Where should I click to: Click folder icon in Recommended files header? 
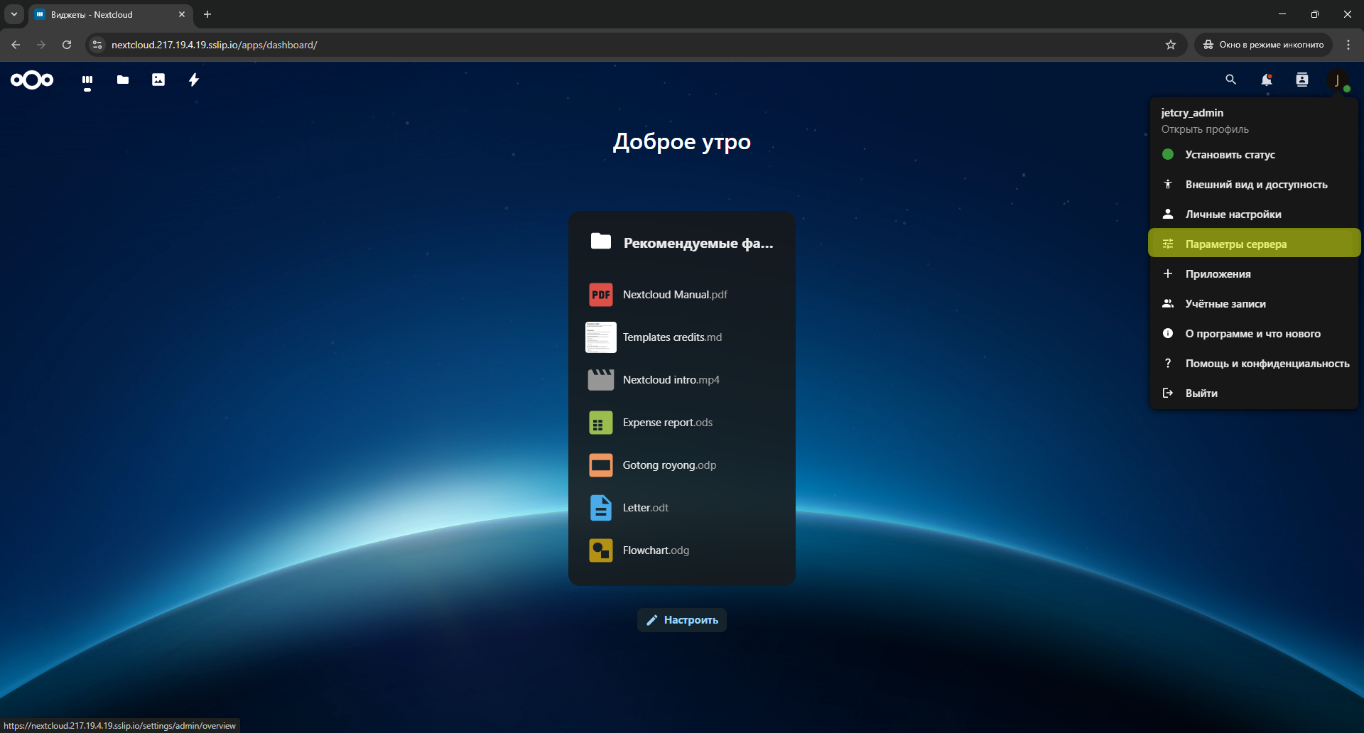pos(601,242)
